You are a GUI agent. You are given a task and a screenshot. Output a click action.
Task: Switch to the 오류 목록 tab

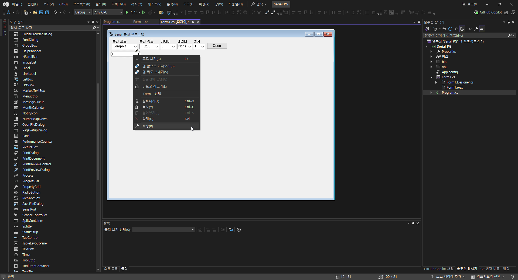pyautogui.click(x=111, y=269)
